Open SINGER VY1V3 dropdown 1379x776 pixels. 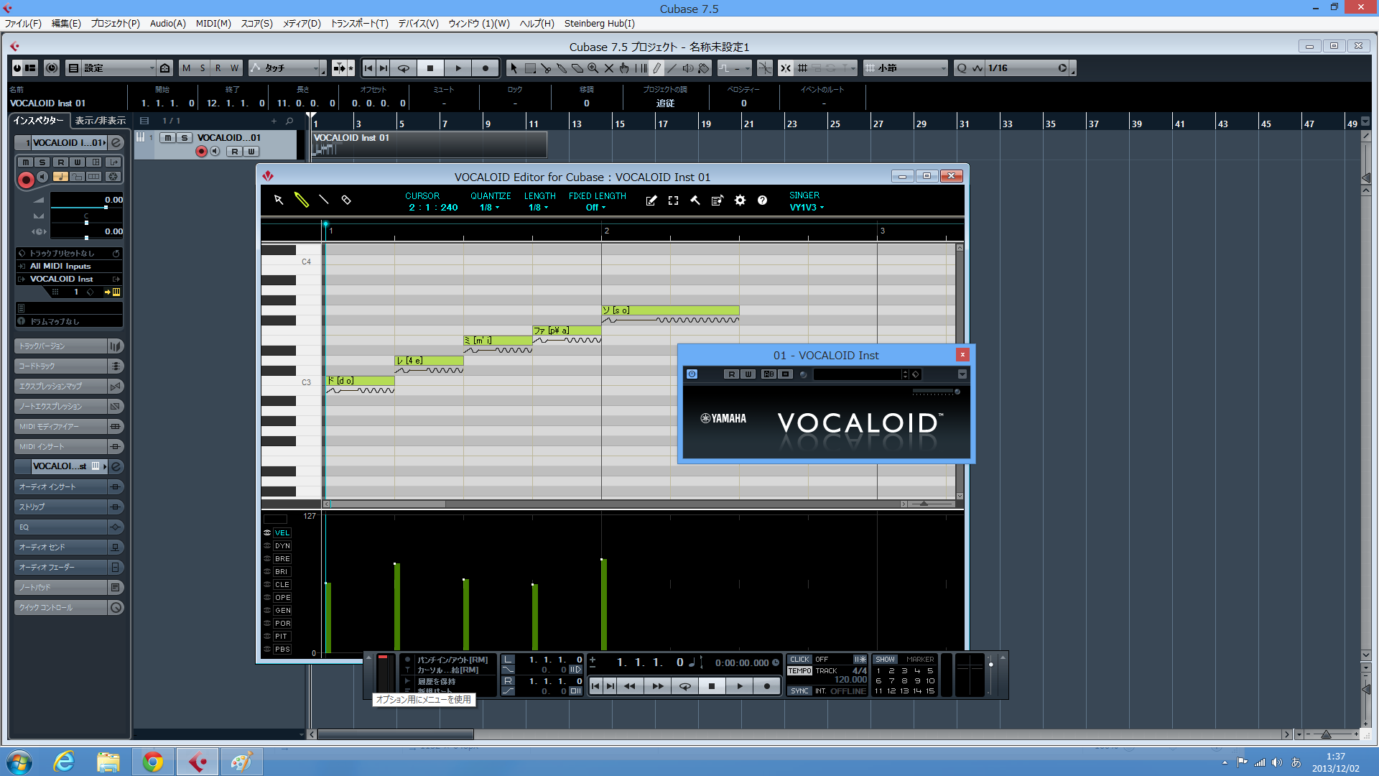[x=807, y=208]
